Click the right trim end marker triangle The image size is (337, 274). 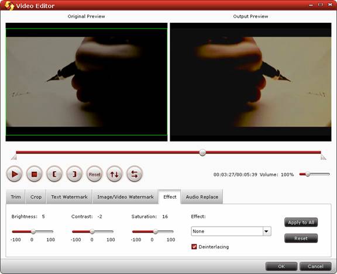point(323,158)
